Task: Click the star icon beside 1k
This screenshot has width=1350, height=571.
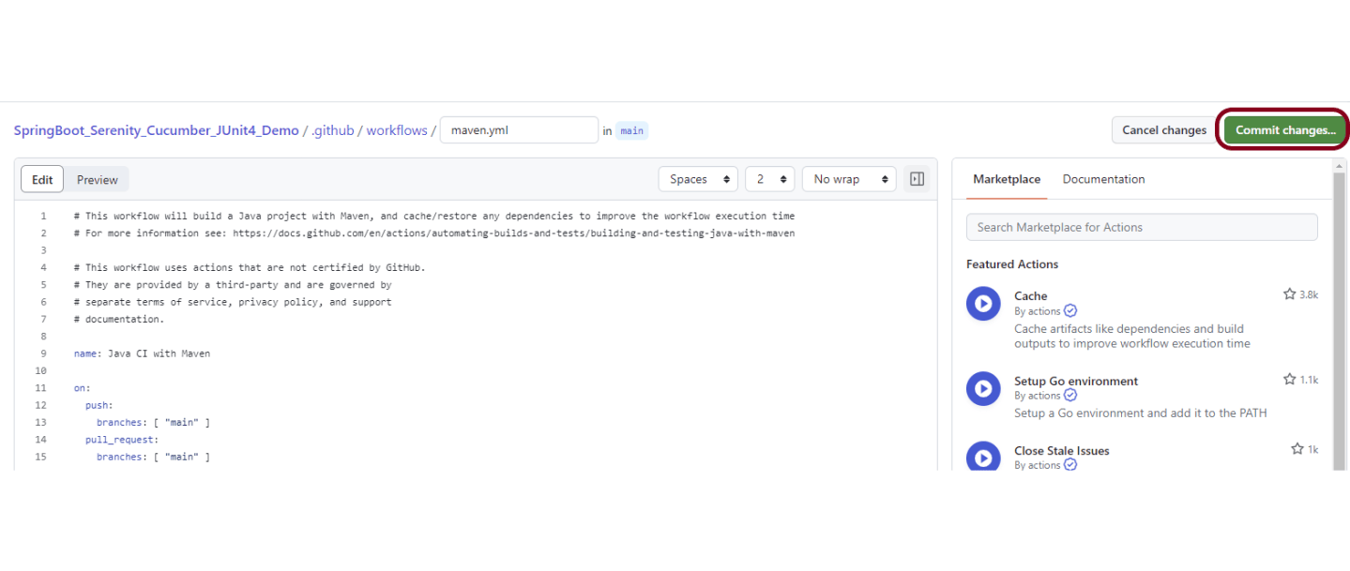Action: [1297, 449]
